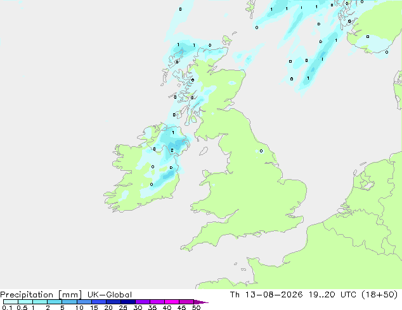Click the magenta legend swatch between 40 and 45

click(x=172, y=302)
